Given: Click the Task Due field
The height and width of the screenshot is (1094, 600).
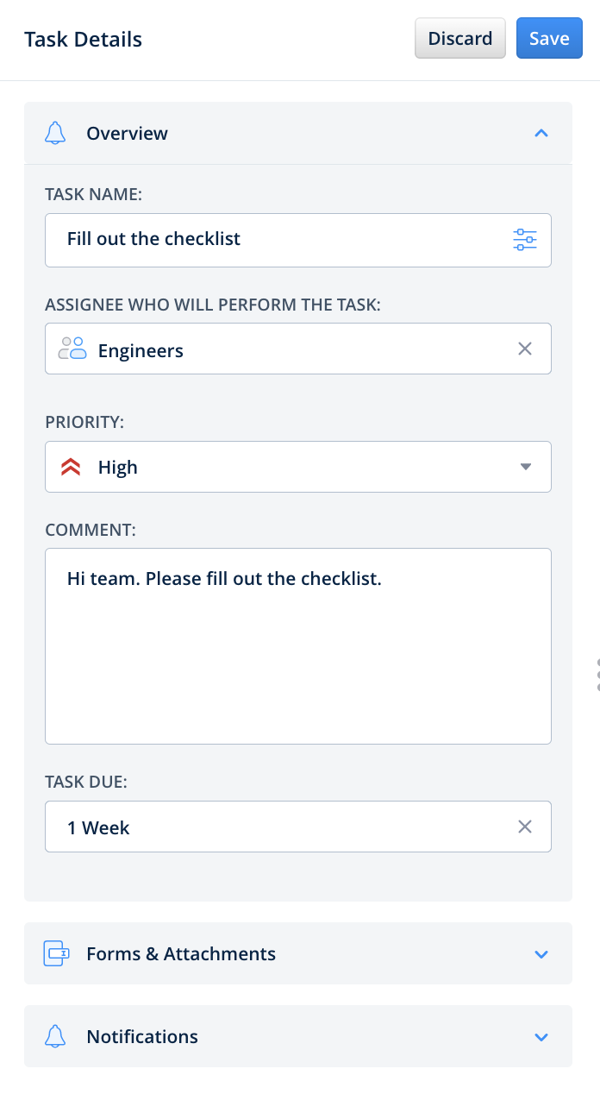Looking at the screenshot, I should click(276, 827).
